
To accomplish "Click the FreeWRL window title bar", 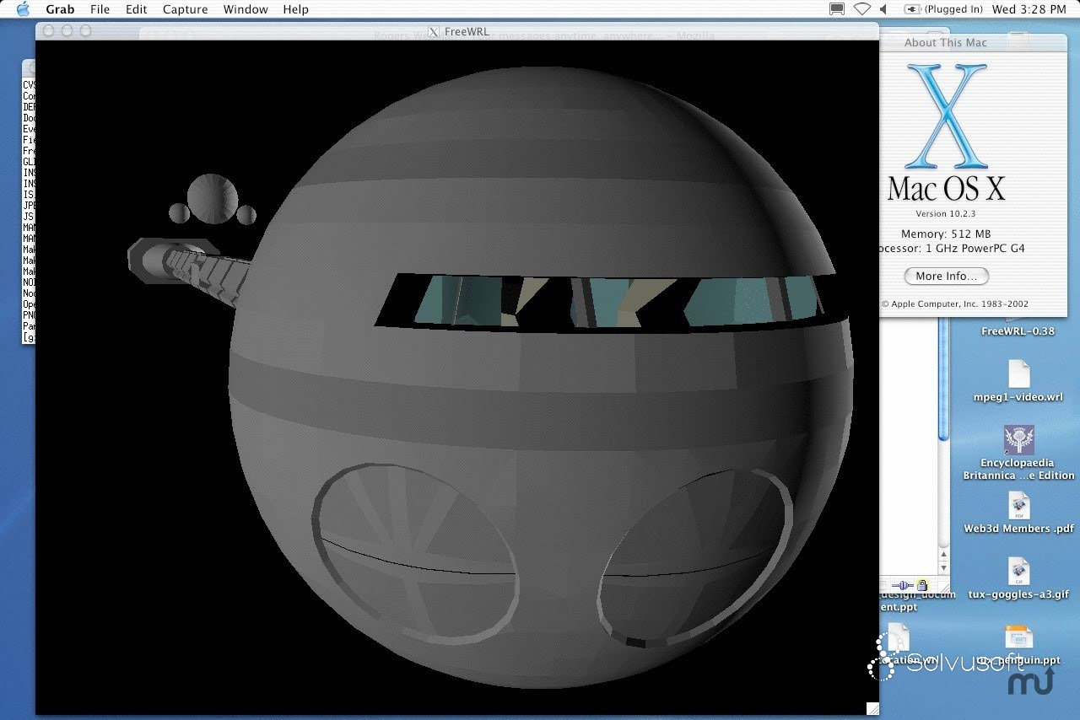I will 457,31.
